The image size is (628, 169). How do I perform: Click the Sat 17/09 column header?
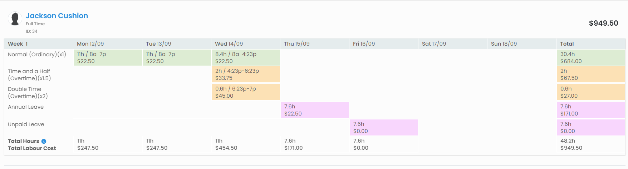click(434, 44)
